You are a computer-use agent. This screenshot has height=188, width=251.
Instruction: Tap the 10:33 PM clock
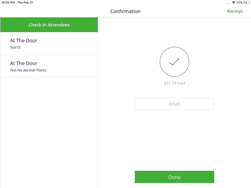pyautogui.click(x=8, y=3)
